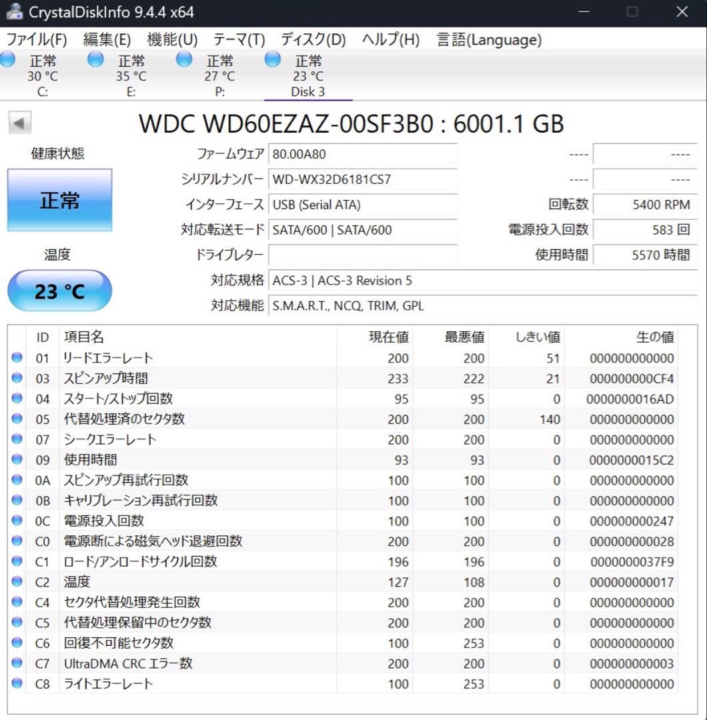This screenshot has width=707, height=720.
Task: Open the 編集(E) menu
Action: (x=107, y=39)
